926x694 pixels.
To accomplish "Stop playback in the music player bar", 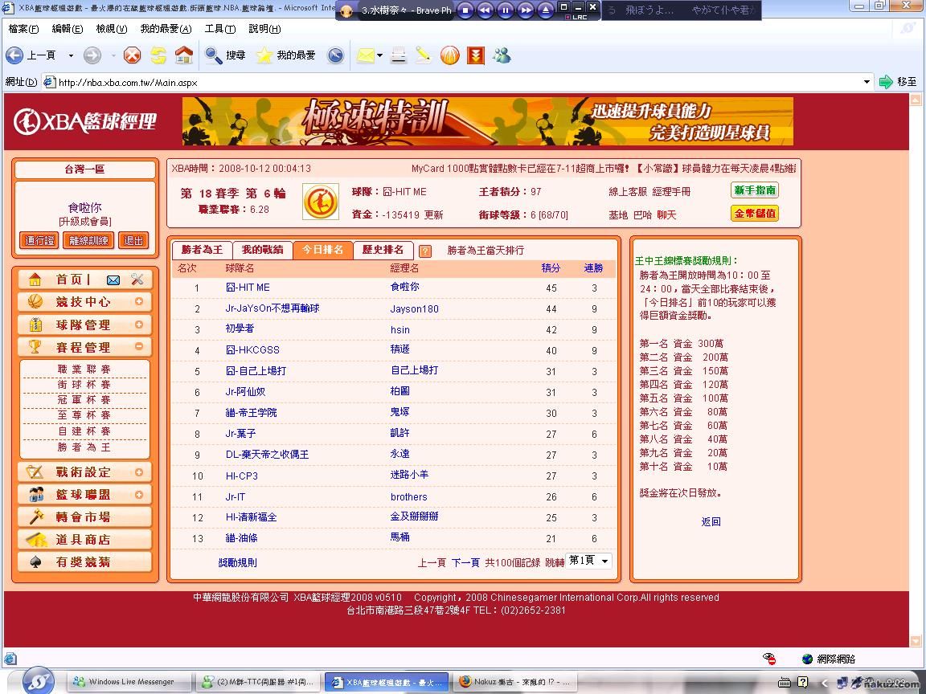I will pyautogui.click(x=465, y=10).
